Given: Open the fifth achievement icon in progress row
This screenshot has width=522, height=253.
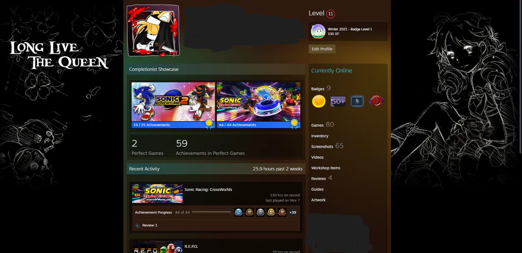Looking at the screenshot, I should [282, 212].
